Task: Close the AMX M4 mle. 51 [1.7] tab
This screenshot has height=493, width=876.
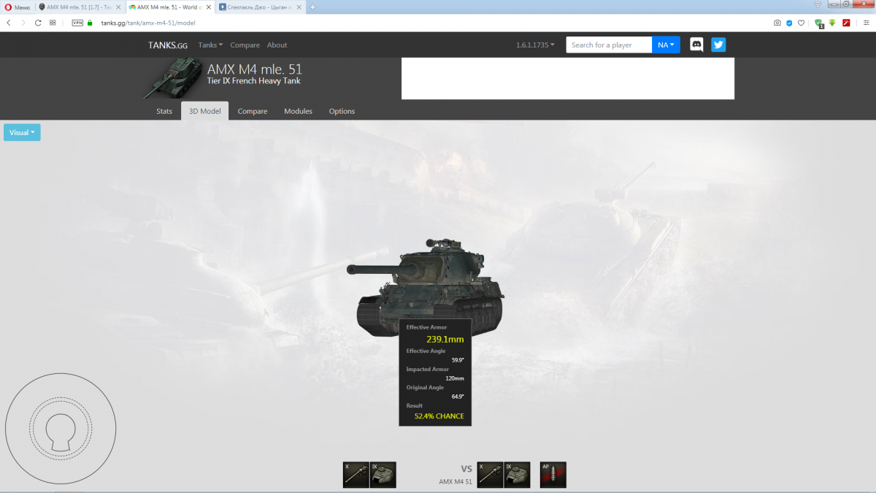Action: coord(118,7)
